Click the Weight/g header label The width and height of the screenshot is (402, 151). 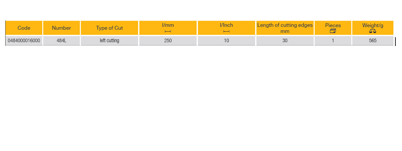tap(373, 25)
